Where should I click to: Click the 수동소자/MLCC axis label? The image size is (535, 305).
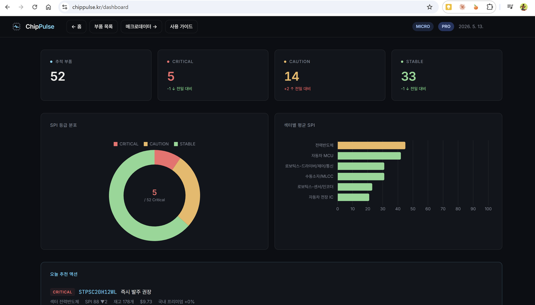319,177
